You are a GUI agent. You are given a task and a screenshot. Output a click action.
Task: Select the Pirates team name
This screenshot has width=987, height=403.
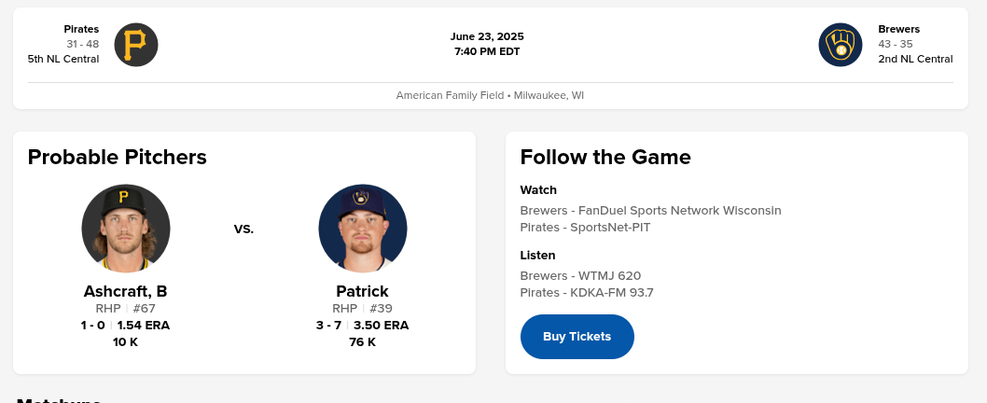[x=81, y=29]
